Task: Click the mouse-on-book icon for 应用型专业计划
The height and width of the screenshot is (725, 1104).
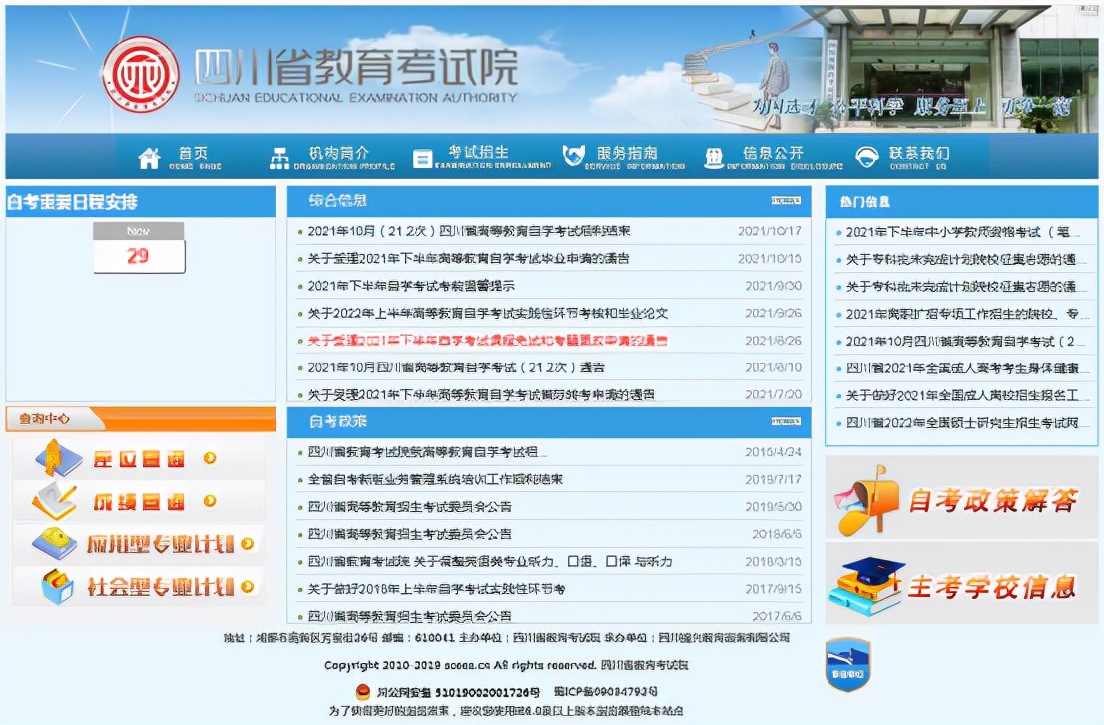Action: (54, 543)
